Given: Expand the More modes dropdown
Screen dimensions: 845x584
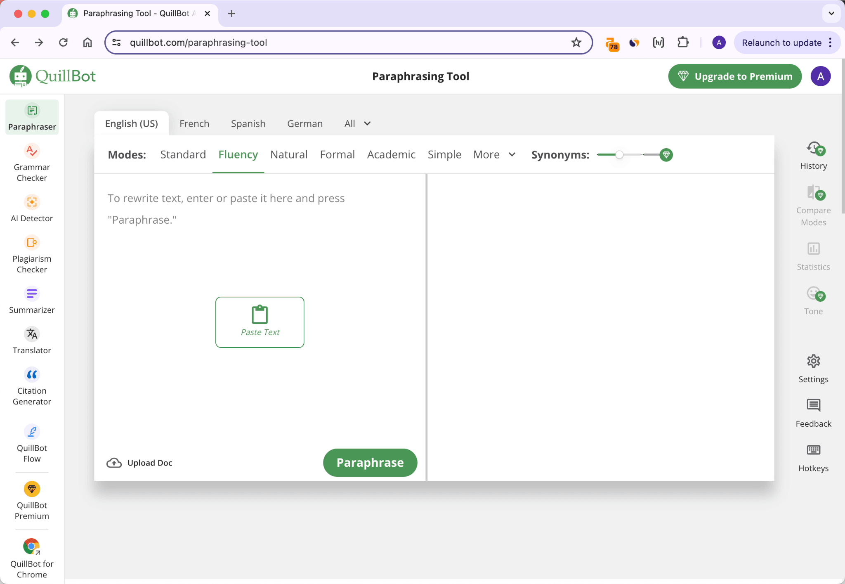Looking at the screenshot, I should 494,154.
